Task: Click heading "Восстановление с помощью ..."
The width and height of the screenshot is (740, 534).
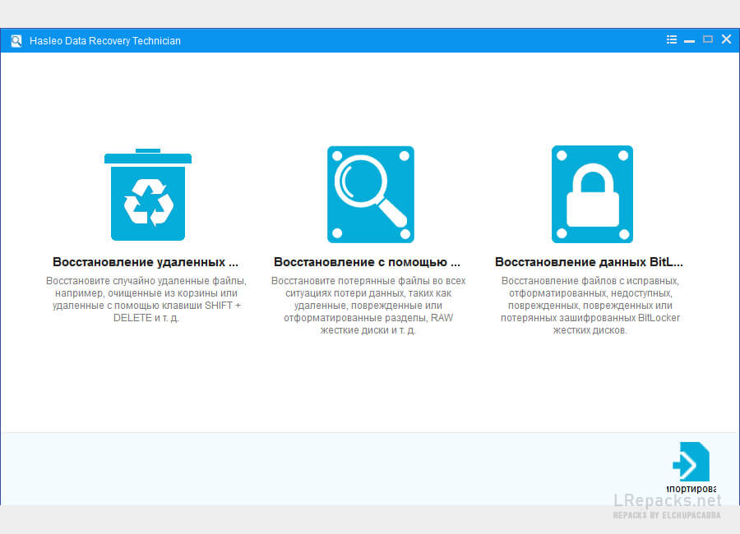Action: pyautogui.click(x=368, y=262)
